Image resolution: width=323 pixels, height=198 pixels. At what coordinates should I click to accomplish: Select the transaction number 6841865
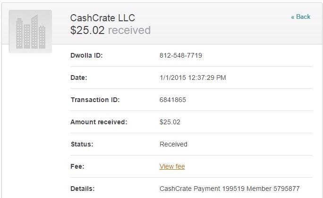173,100
